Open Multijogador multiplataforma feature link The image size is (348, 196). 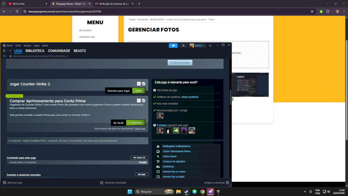[177, 146]
